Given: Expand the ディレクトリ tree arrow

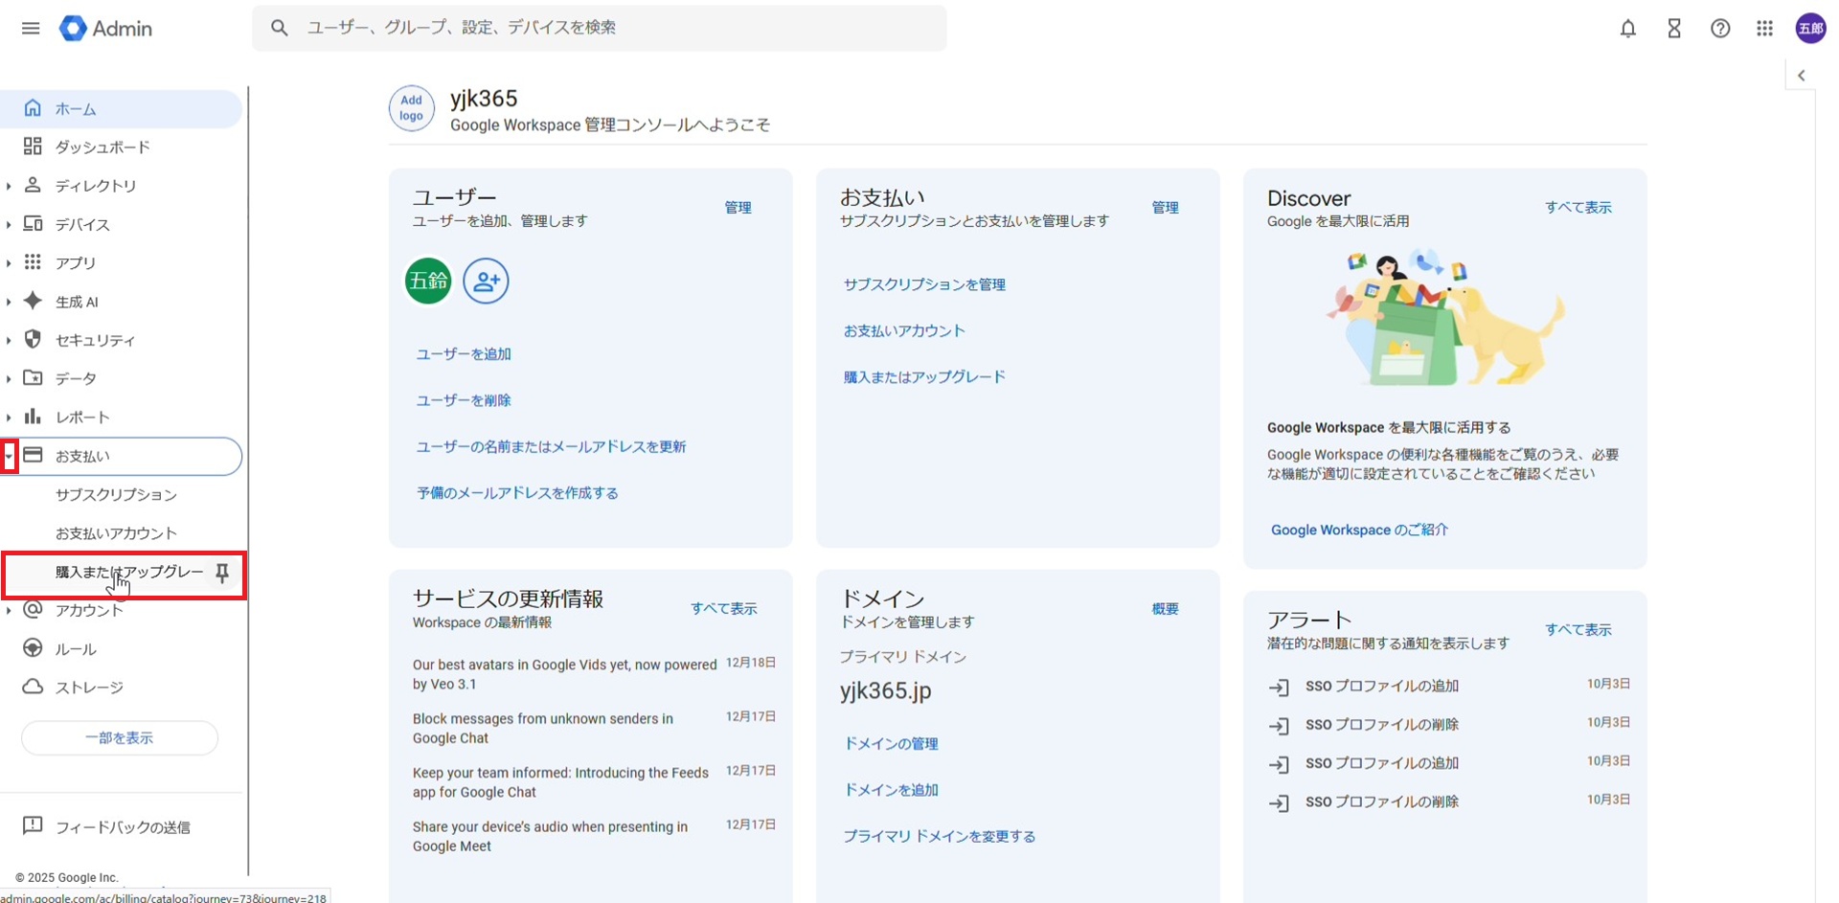Looking at the screenshot, I should tap(9, 186).
